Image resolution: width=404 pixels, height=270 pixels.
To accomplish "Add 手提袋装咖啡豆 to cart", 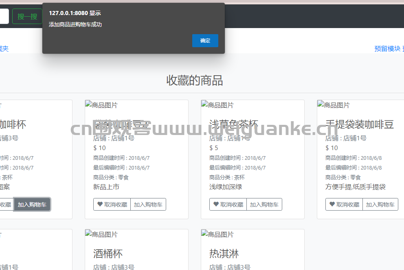I will click(380, 205).
